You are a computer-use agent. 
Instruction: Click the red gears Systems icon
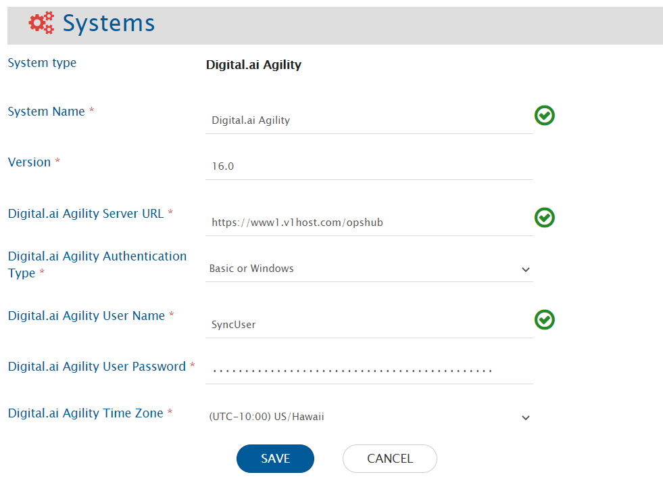point(41,23)
